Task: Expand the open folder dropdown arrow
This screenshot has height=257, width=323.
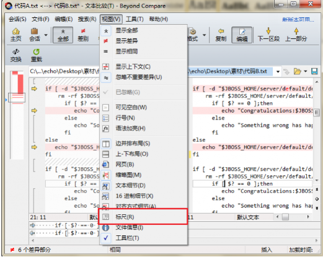Action: coord(306,72)
